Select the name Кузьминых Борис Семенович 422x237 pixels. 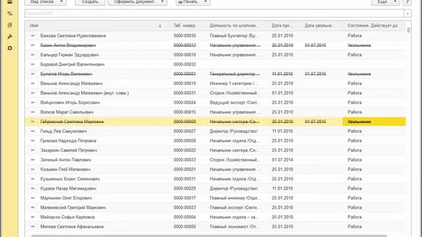(x=70, y=178)
